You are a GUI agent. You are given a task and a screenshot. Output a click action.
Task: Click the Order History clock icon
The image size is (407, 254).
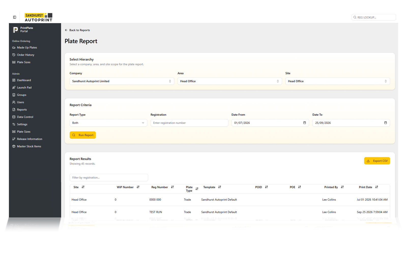pos(14,55)
